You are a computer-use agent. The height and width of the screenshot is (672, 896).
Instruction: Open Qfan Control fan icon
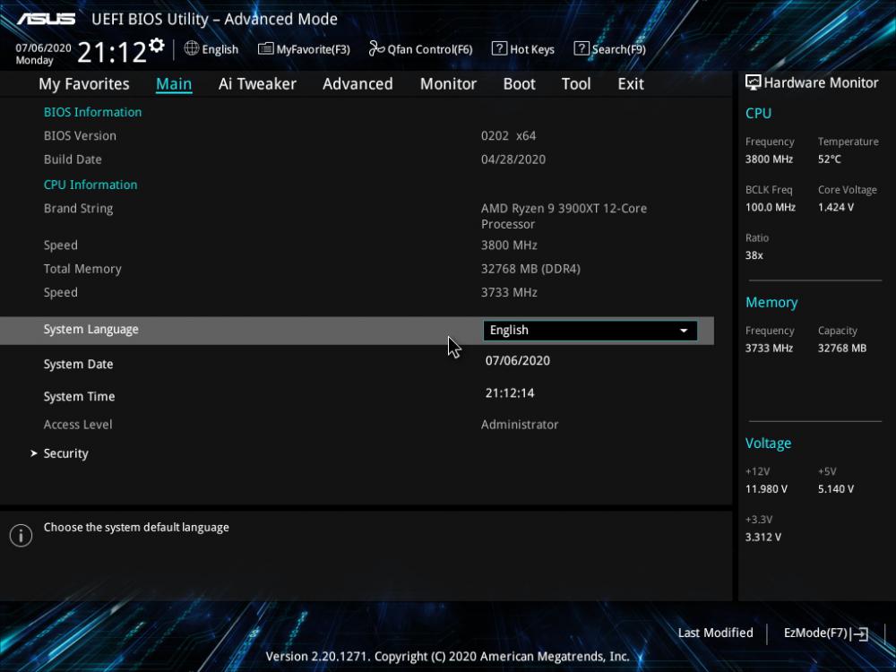click(x=376, y=48)
